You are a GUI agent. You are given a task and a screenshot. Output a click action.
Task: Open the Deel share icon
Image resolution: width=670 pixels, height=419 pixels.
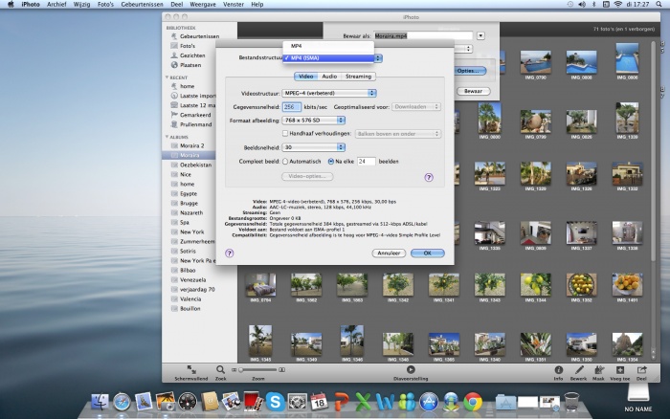point(641,369)
